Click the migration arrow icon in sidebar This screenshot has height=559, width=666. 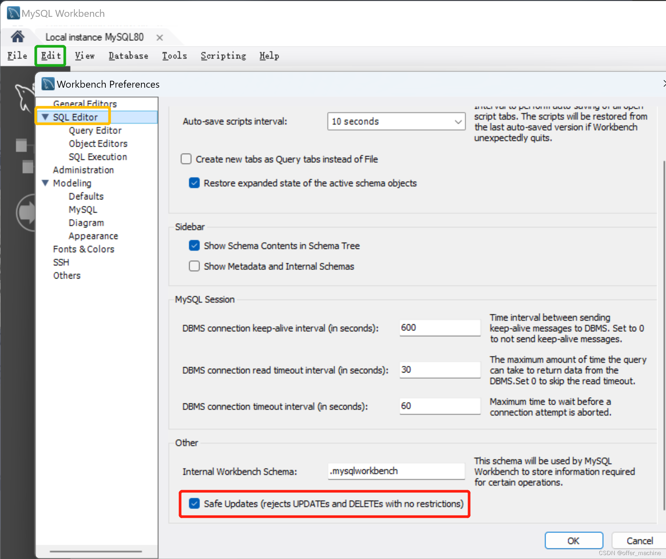(26, 213)
